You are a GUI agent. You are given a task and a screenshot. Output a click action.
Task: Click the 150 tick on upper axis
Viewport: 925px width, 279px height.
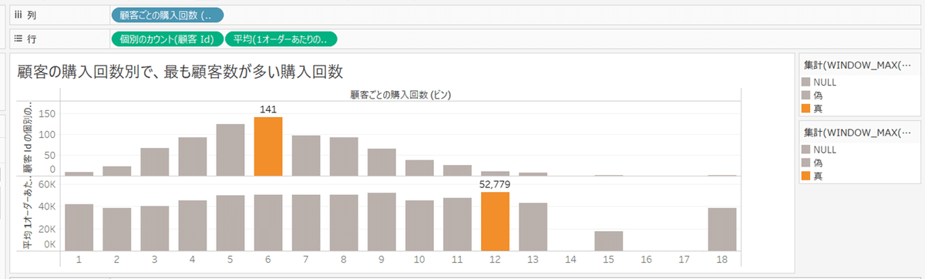[46, 113]
